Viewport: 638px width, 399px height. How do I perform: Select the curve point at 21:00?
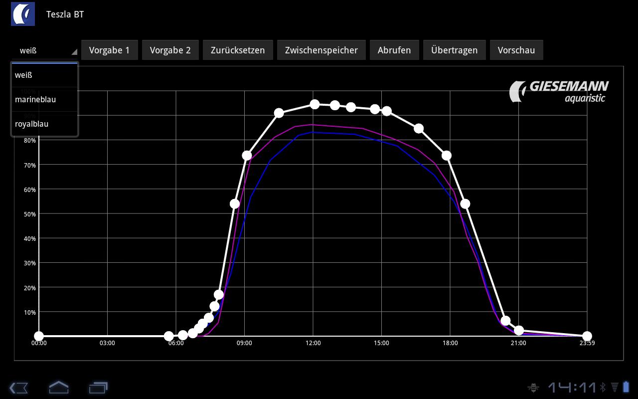coord(519,331)
